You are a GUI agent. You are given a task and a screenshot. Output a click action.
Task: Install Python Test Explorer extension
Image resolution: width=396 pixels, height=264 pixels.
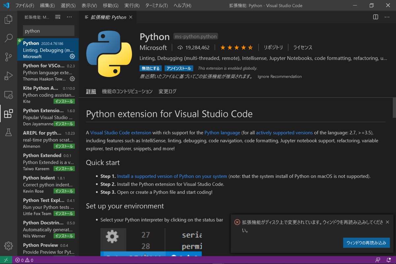(x=64, y=214)
